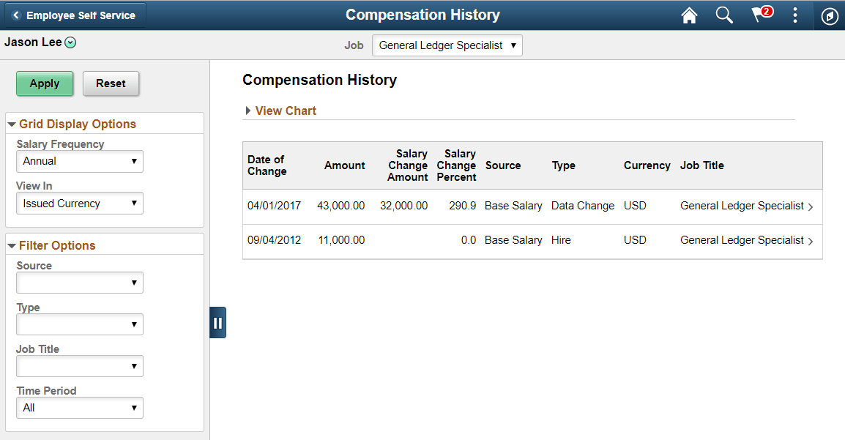Collapse the filter panel with the pause handle
Image resolution: width=845 pixels, height=440 pixels.
217,322
